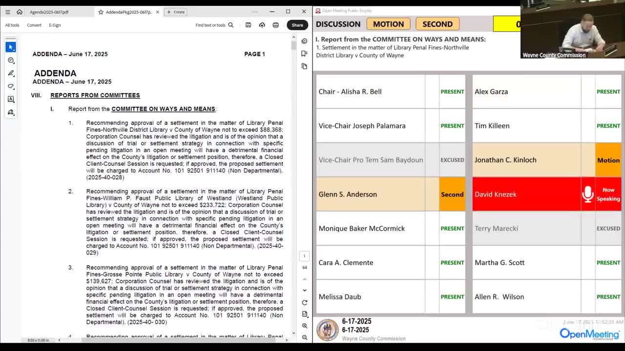
Task: Click the OpenMeeting logo
Action: click(589, 334)
